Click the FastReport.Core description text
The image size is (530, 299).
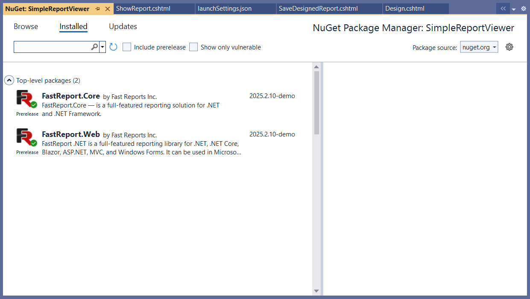131,110
